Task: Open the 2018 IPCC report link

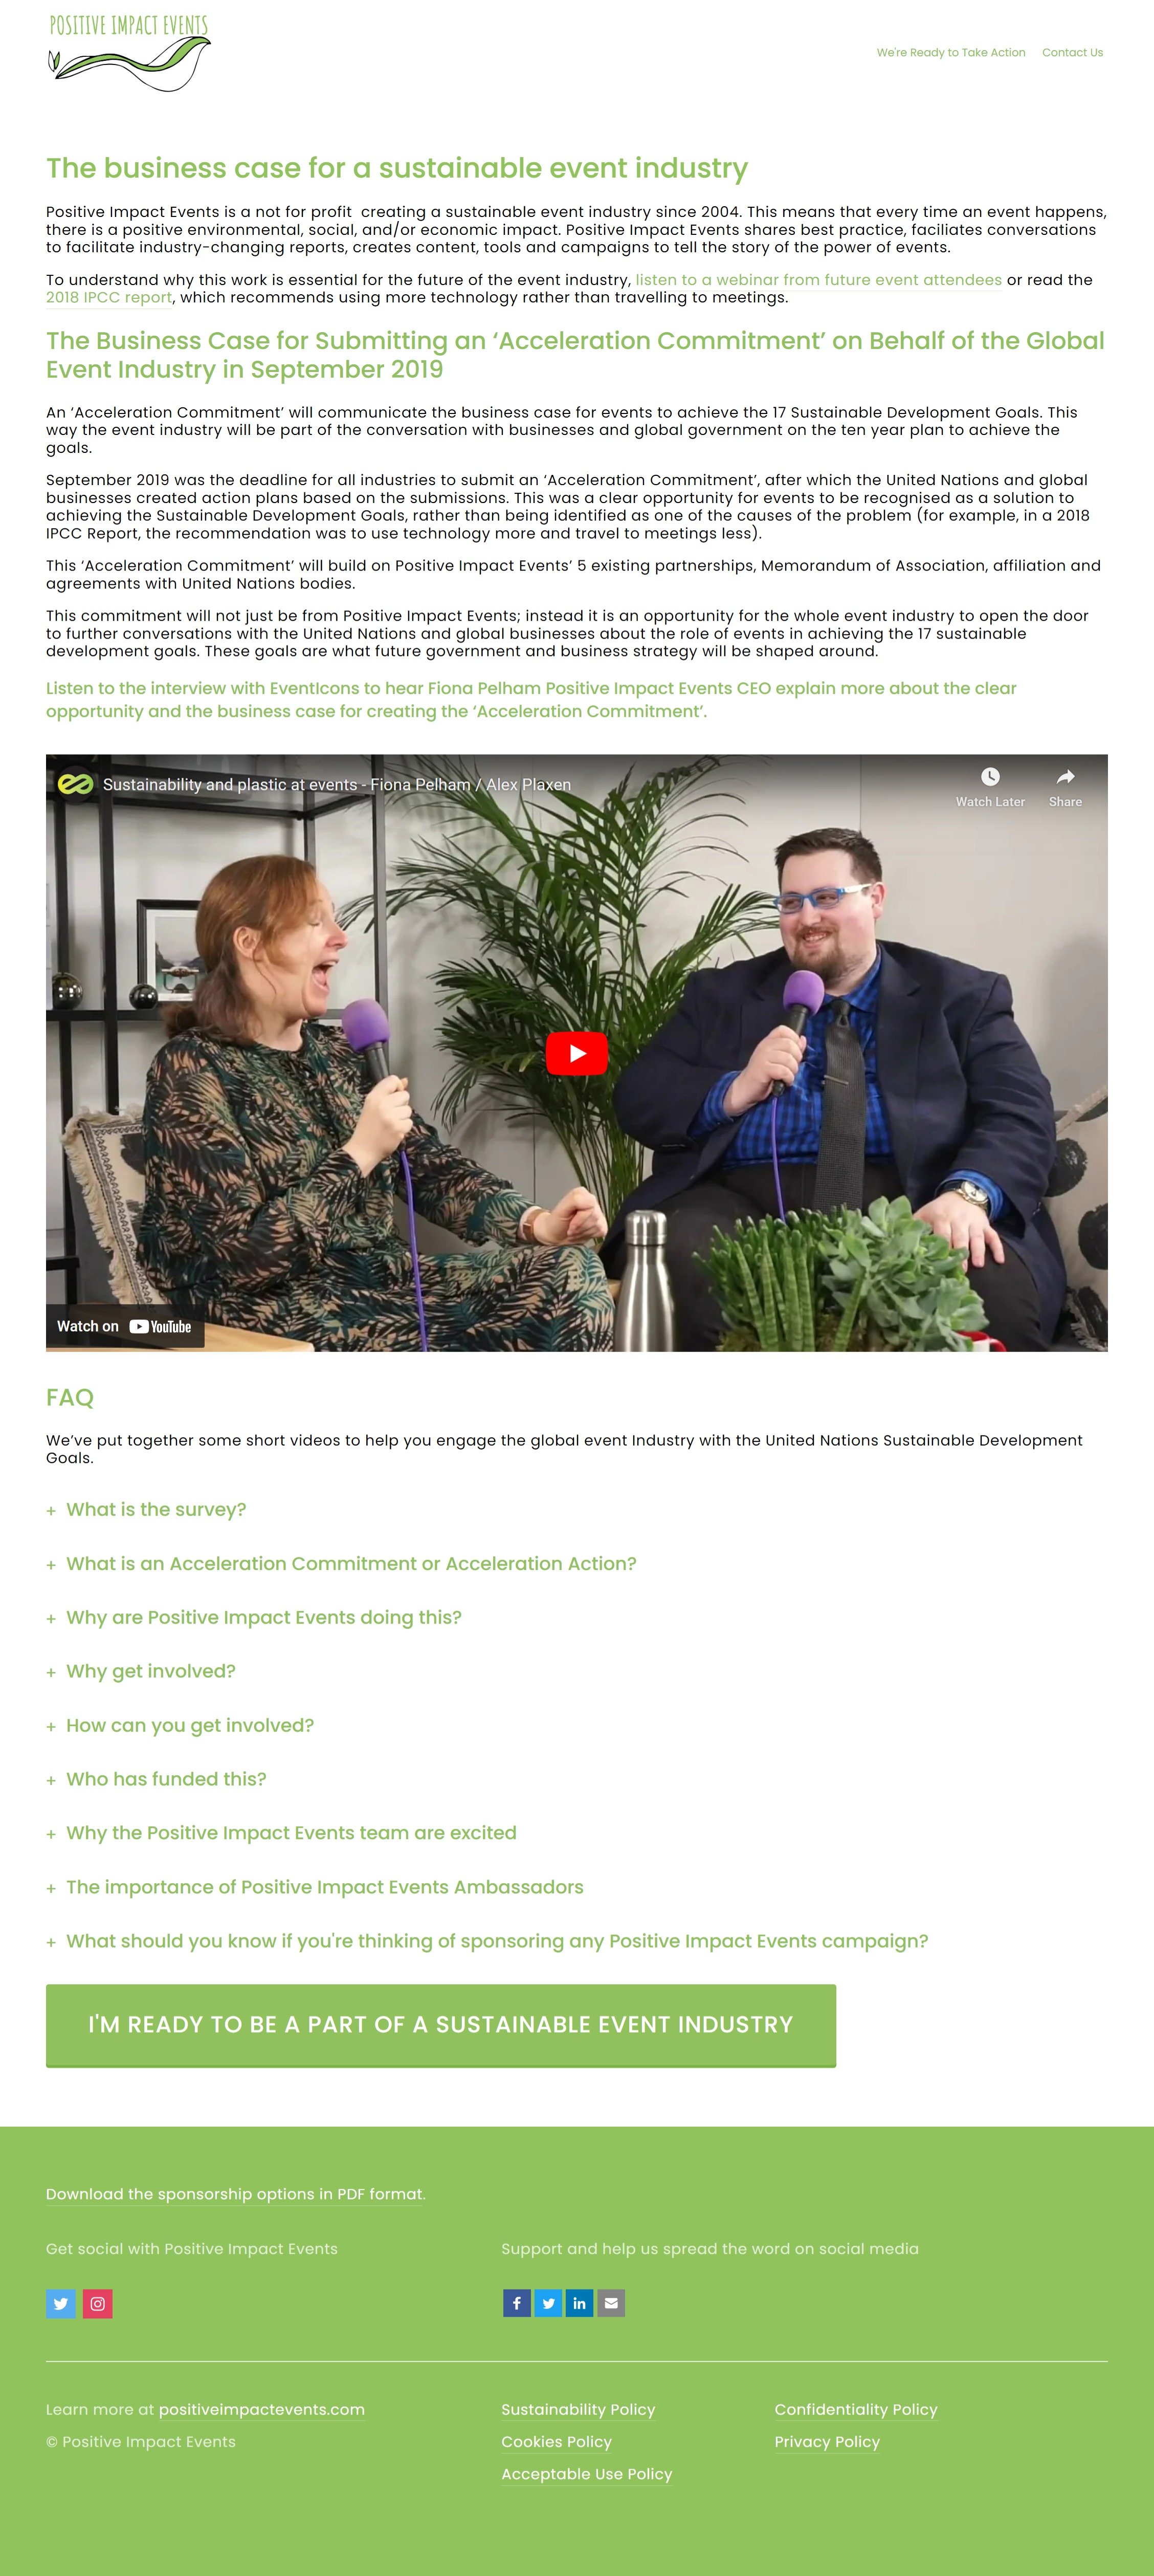Action: (x=109, y=297)
